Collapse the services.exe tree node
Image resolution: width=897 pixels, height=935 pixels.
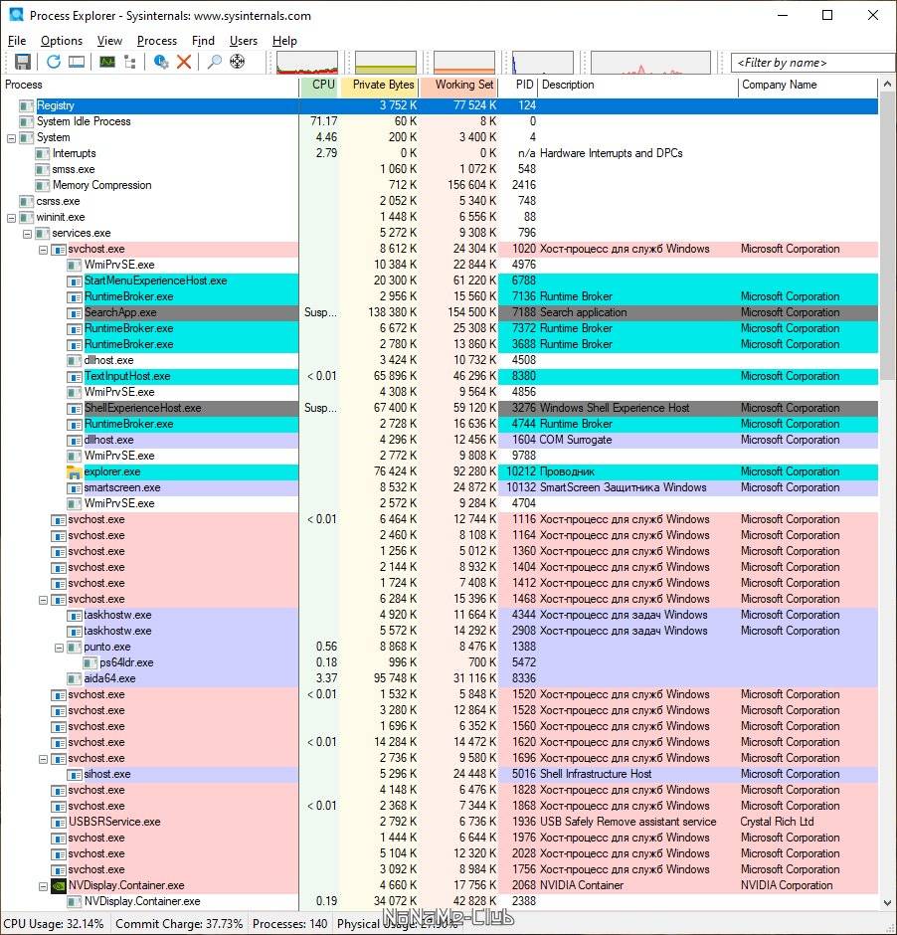click(27, 234)
